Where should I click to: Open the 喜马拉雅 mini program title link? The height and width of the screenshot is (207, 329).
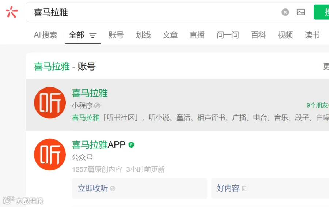(x=90, y=93)
